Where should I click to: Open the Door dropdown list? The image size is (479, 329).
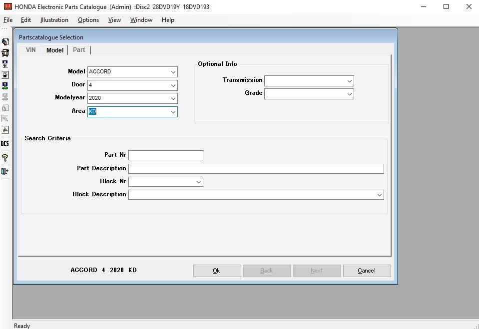pos(173,85)
